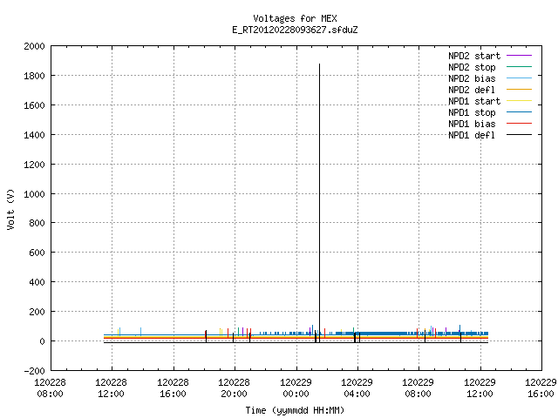This screenshot has height=418, width=558.
Task: Click the '120228 16:00' time axis label
Action: coord(173,388)
